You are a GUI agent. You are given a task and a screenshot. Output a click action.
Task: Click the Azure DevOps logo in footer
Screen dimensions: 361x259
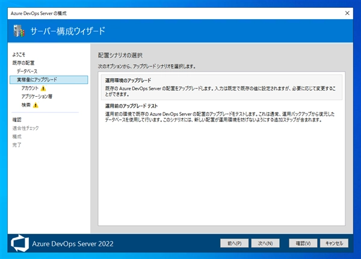[20, 243]
